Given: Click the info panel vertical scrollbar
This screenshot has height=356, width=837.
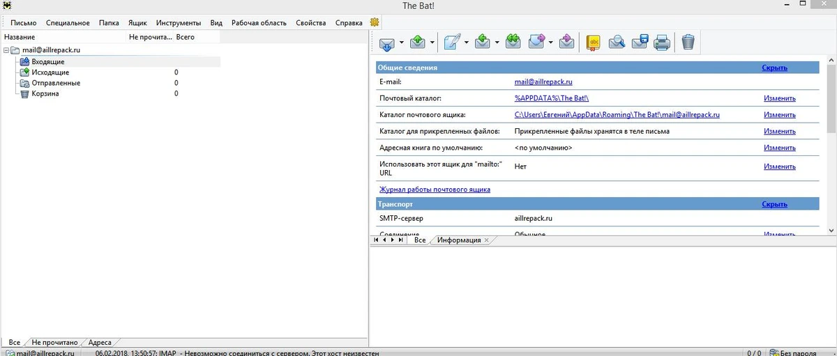Looking at the screenshot, I should coord(831,146).
